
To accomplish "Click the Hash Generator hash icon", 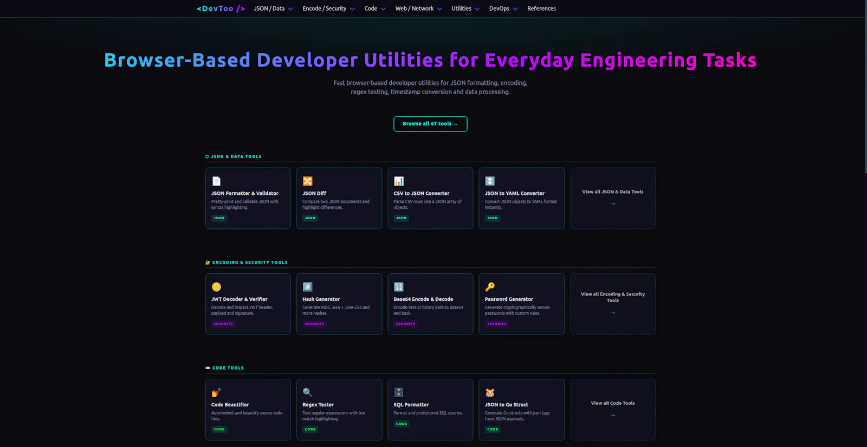I will pos(307,287).
